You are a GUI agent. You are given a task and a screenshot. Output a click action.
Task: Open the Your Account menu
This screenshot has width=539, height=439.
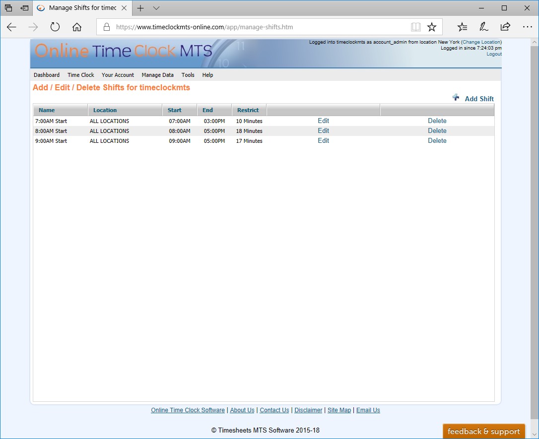(x=118, y=75)
